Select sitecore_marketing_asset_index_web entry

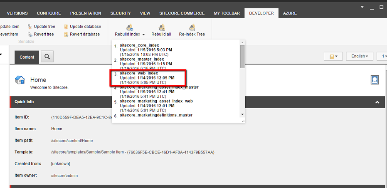pyautogui.click(x=156, y=101)
